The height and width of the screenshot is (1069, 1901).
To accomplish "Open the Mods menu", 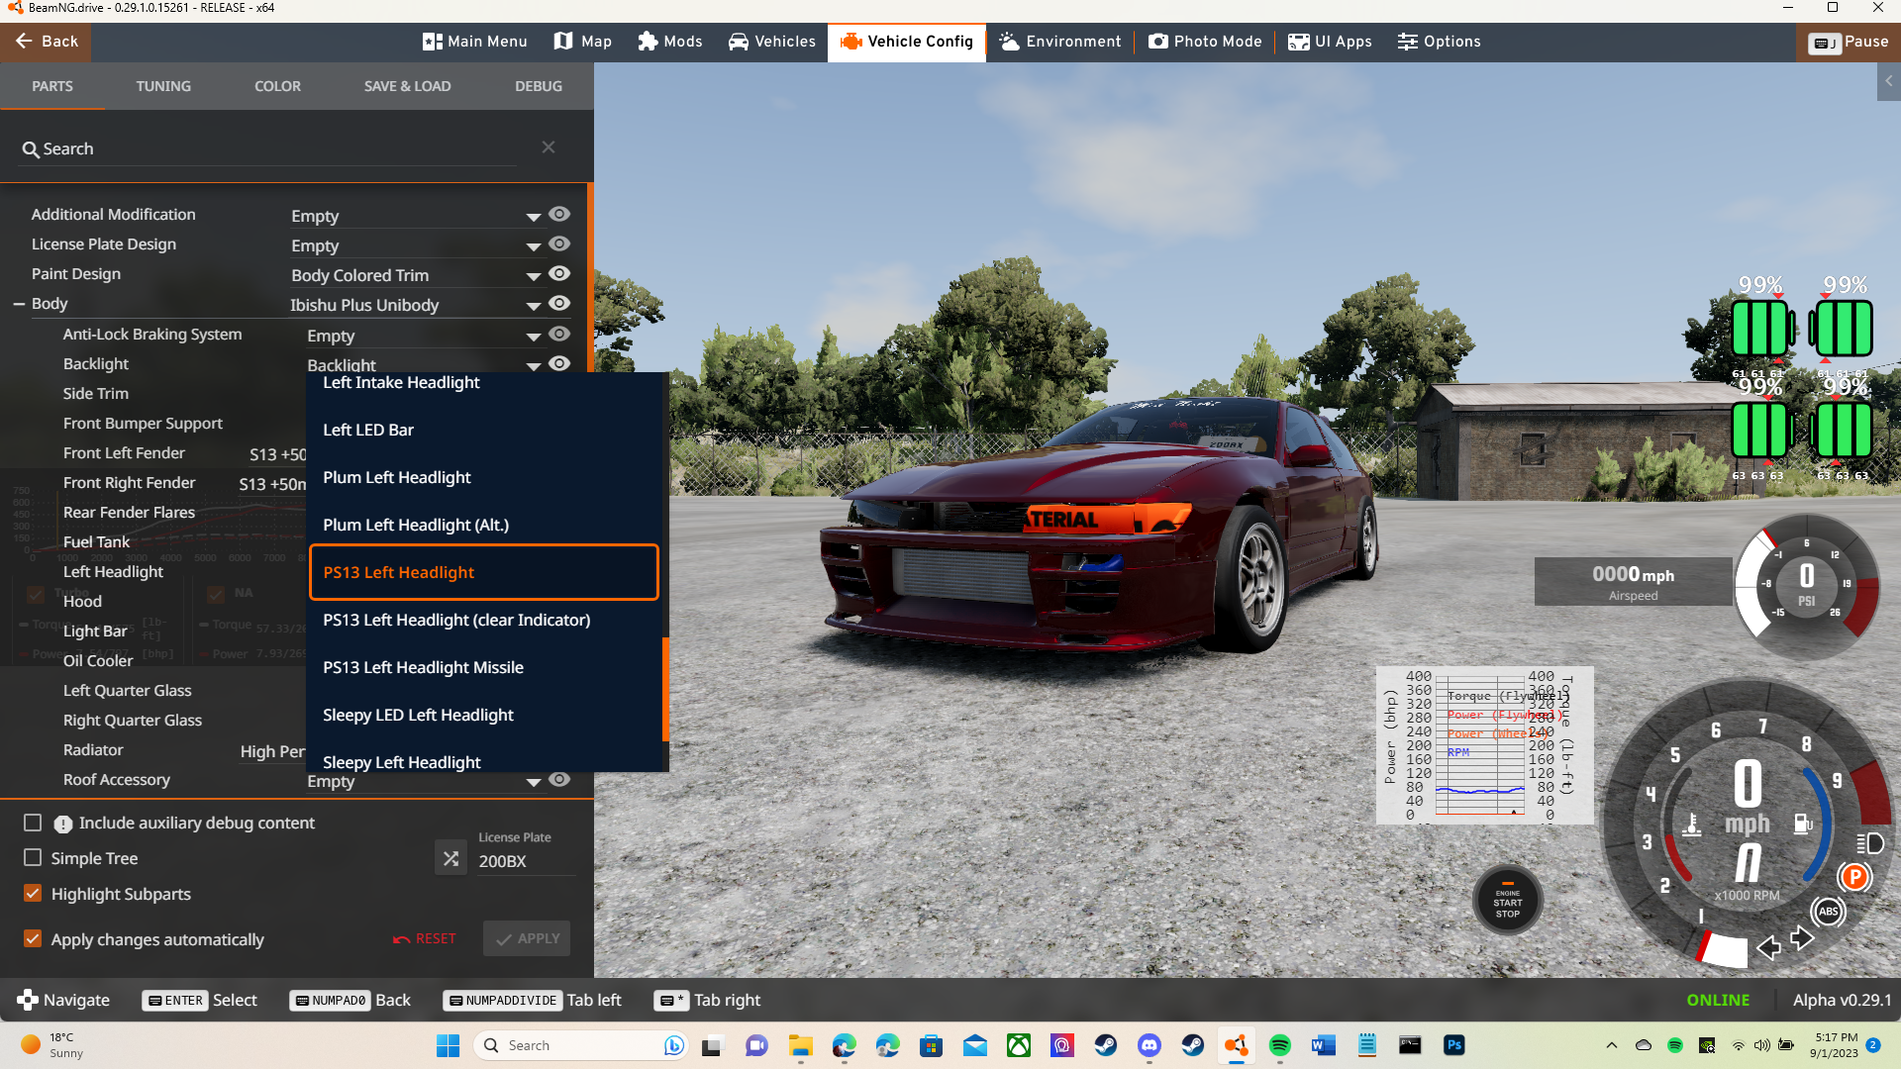I will (x=670, y=42).
